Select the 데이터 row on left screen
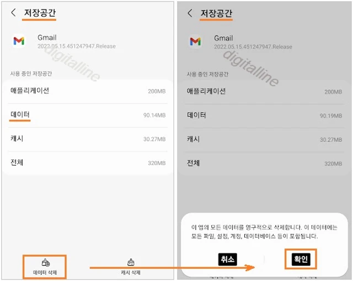 [88, 115]
